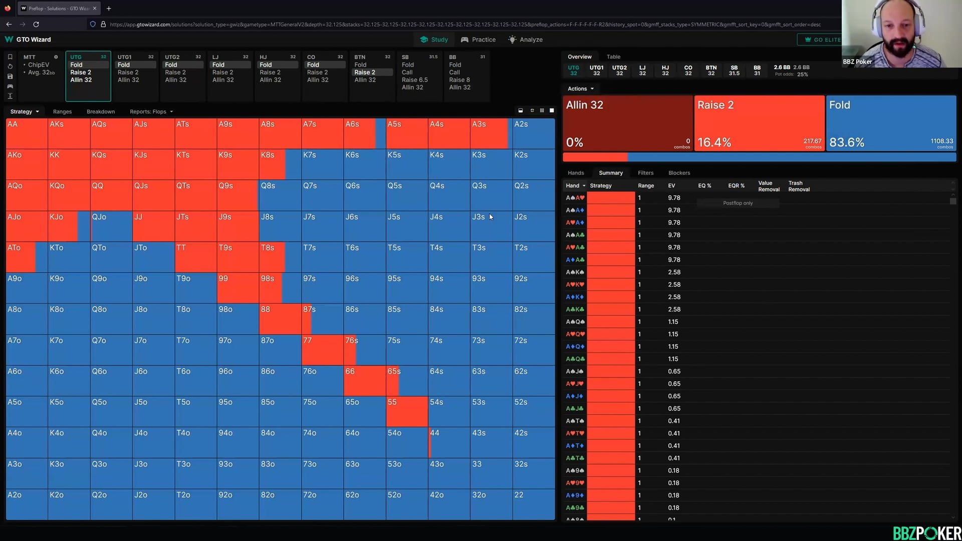Click the game controller icon in sidebar
Viewport: 962px width, 541px height.
pos(10,86)
